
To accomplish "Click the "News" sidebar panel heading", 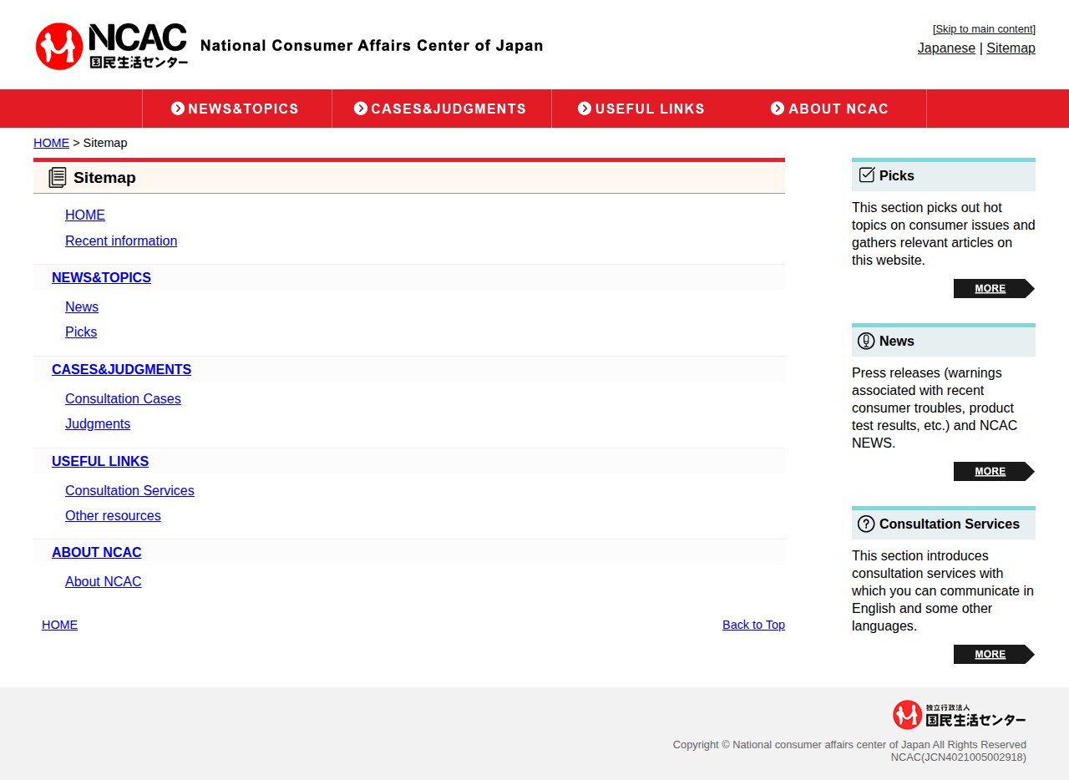I will click(x=897, y=341).
